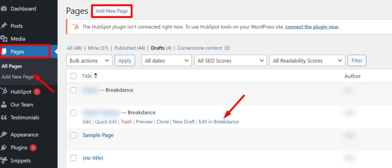Viewport: 392px width, 168px height.
Task: Click the Our Team person icon
Action: [x=4, y=104]
